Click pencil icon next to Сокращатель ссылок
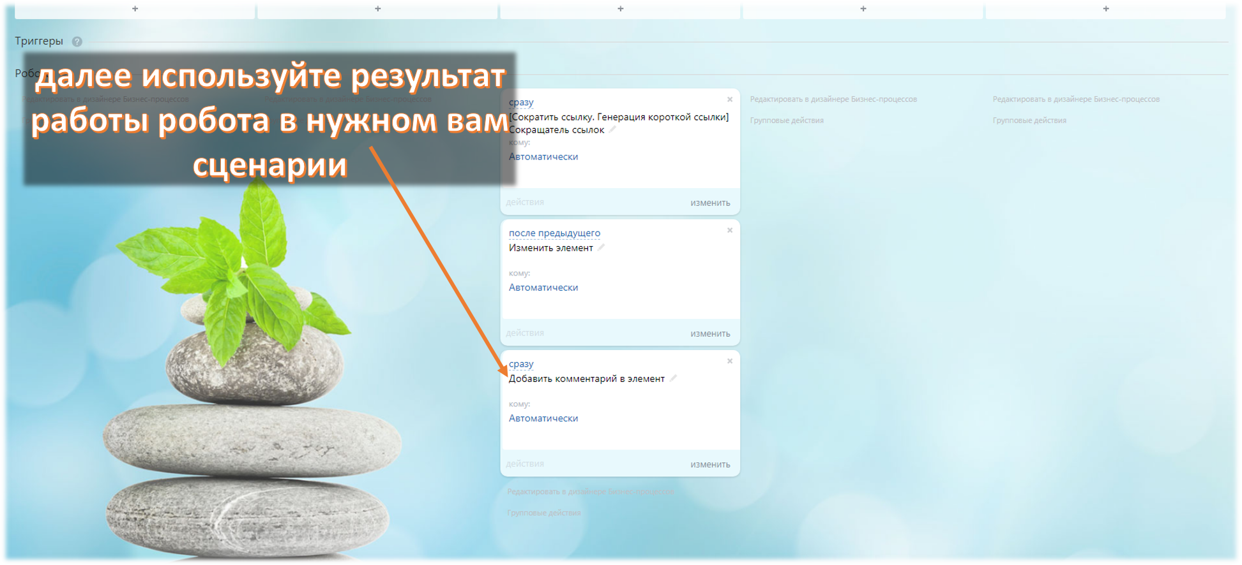1242x565 pixels. click(x=612, y=129)
